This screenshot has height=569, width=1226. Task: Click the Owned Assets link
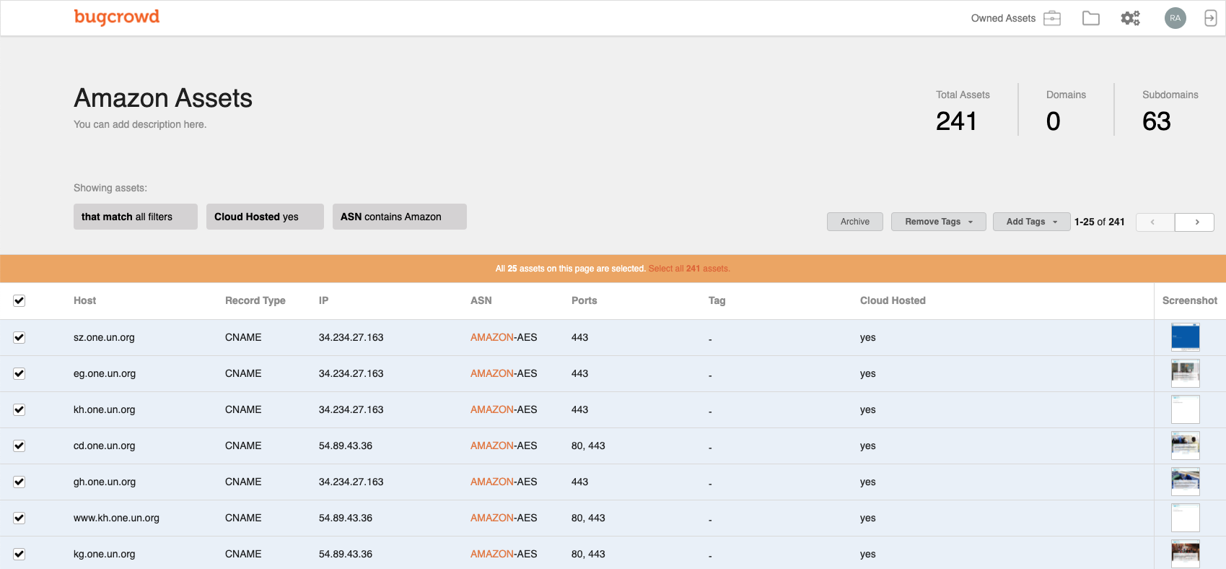1003,18
